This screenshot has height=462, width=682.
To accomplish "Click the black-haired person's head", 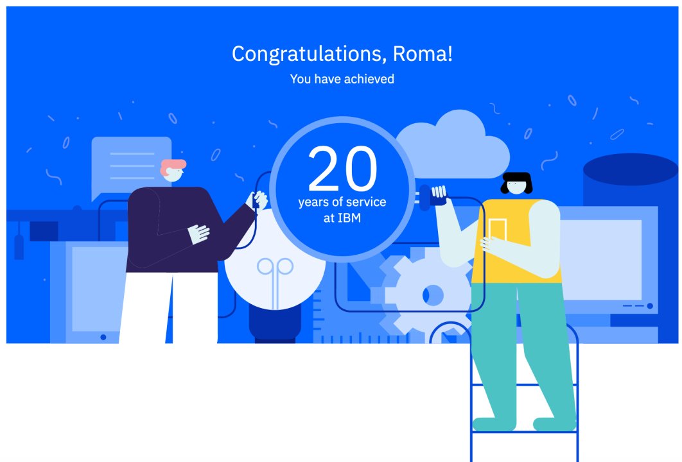I will pyautogui.click(x=517, y=184).
